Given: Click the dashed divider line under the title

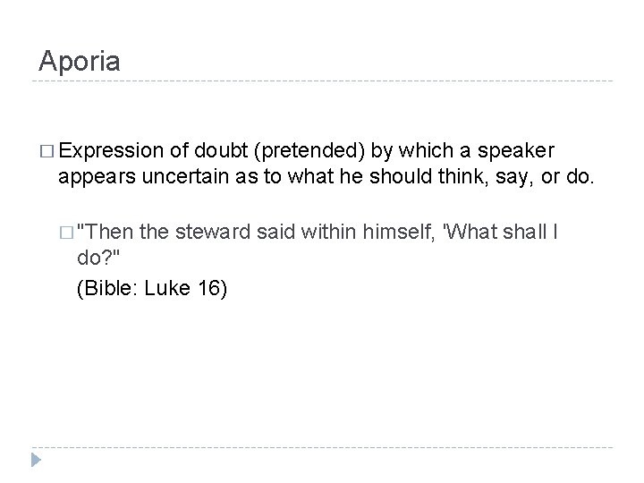Looking at the screenshot, I should point(322,81).
